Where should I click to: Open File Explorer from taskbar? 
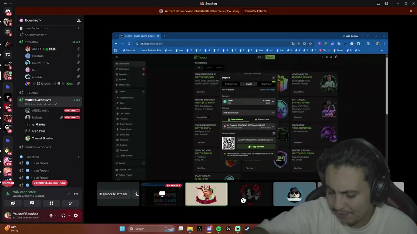pyautogui.click(x=190, y=229)
